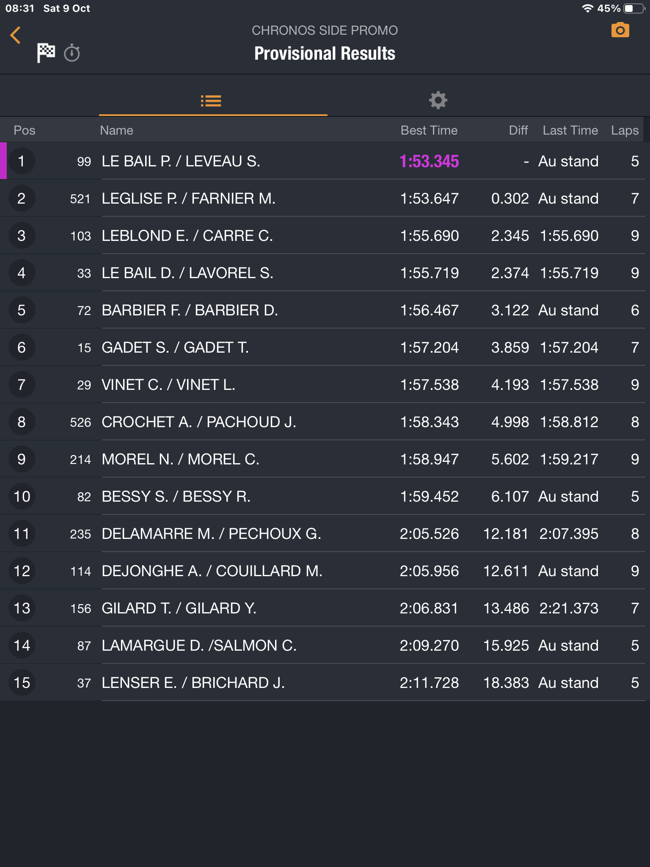Tap the Laps column header
The width and height of the screenshot is (650, 867).
point(625,130)
